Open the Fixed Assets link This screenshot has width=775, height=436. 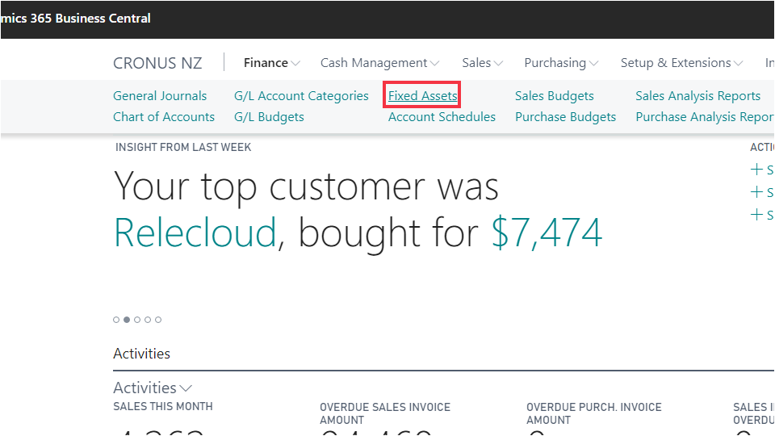422,95
